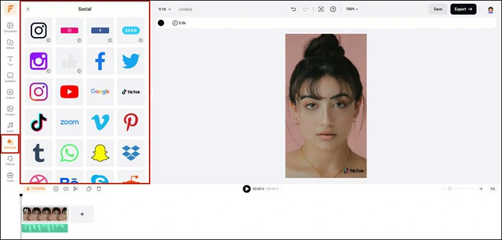Click the Save button

coord(438,9)
